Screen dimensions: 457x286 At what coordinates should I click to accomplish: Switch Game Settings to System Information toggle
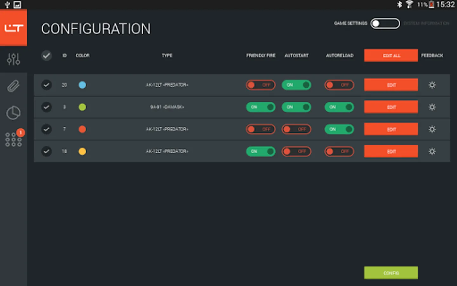[x=385, y=24]
